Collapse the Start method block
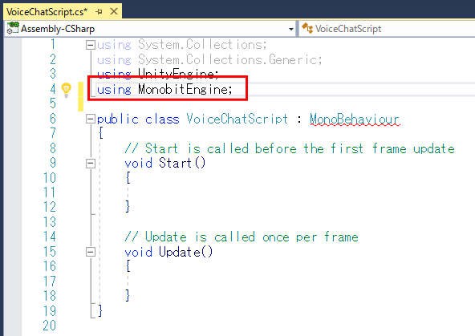 point(91,164)
